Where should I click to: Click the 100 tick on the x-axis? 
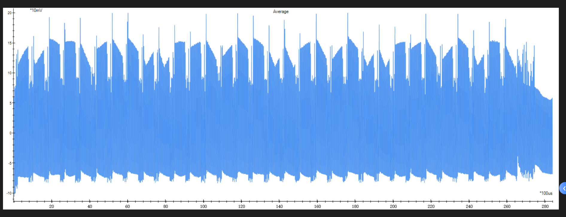click(x=203, y=206)
